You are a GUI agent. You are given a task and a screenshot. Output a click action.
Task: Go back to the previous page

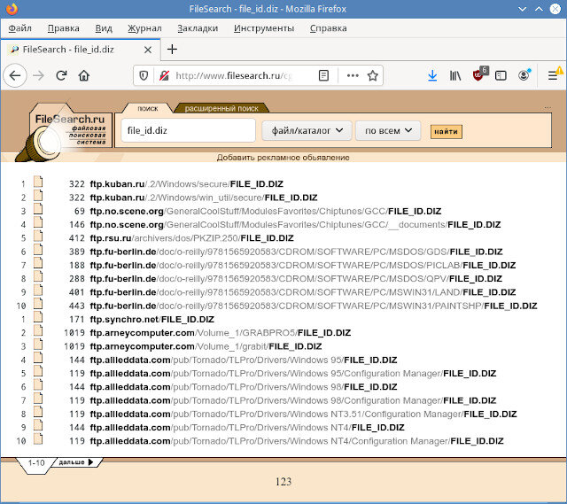point(15,75)
